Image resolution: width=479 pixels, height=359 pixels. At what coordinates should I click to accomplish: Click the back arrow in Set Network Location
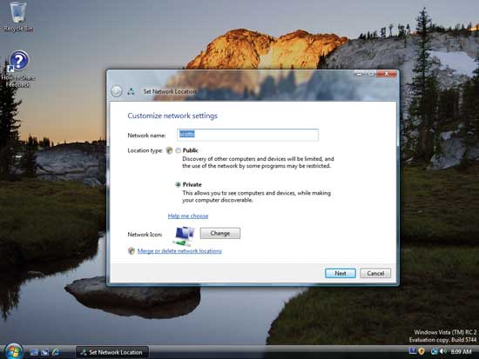117,91
